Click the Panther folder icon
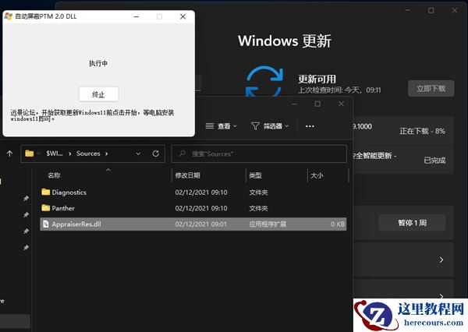 point(46,207)
